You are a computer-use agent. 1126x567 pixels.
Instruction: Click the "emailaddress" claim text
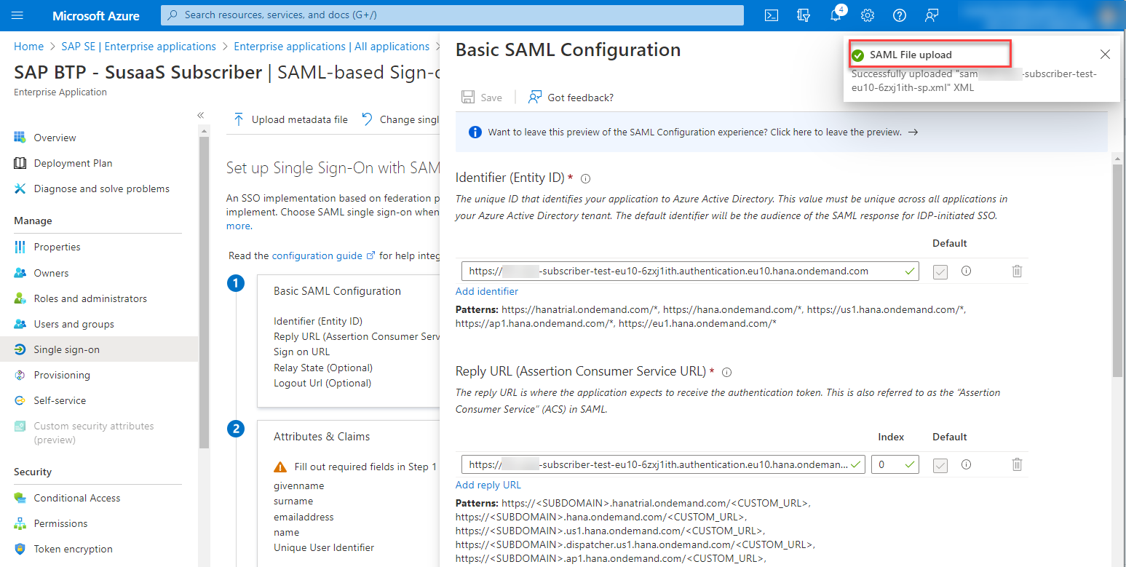(304, 517)
